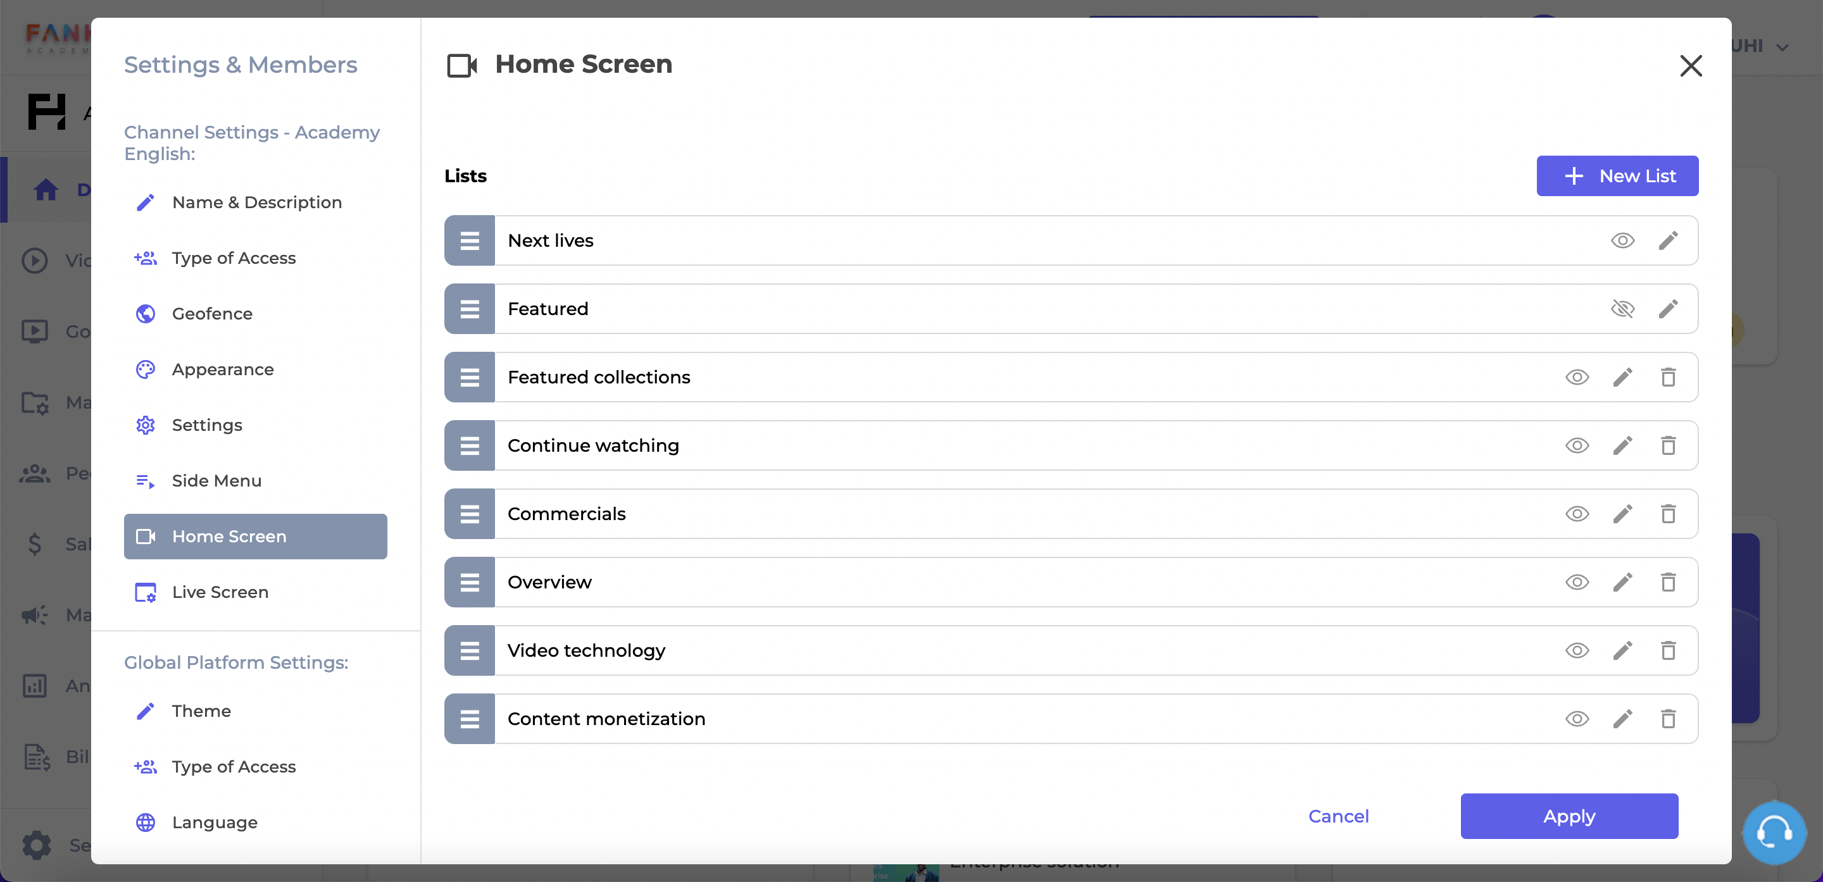The image size is (1823, 882).
Task: Click the Cancel link to discard changes
Action: click(x=1338, y=816)
